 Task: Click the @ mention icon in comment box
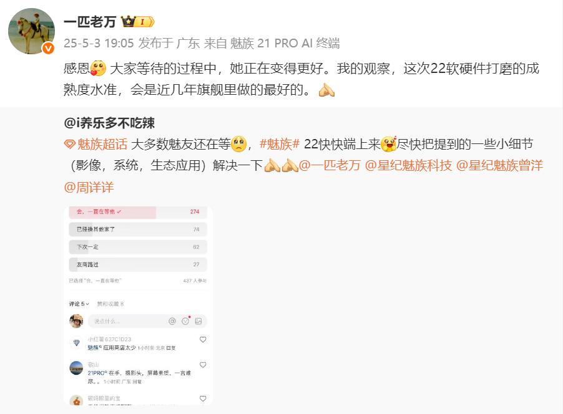(172, 321)
